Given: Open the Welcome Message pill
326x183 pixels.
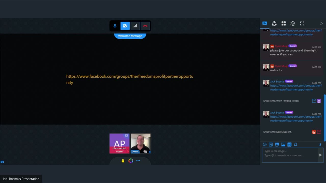Looking at the screenshot, I should pyautogui.click(x=130, y=36).
